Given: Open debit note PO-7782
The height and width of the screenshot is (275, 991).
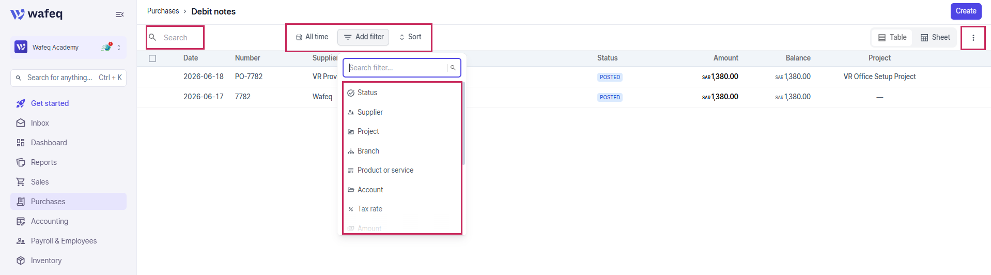Looking at the screenshot, I should tap(249, 77).
